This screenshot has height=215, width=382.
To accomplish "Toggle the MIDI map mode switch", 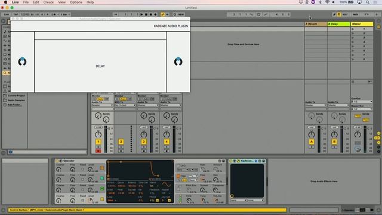I will point(356,14).
